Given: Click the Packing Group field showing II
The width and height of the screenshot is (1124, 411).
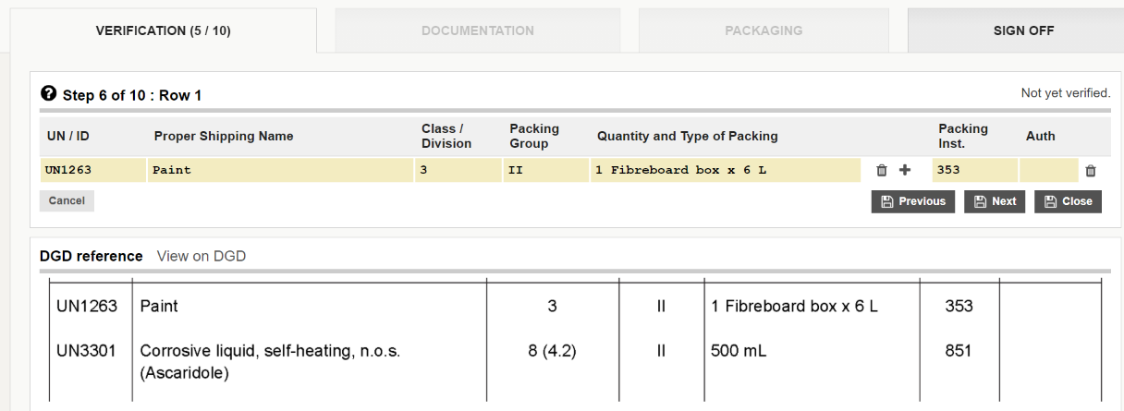Looking at the screenshot, I should tap(545, 170).
